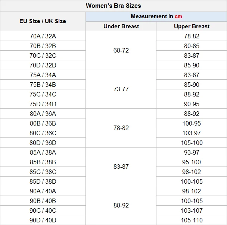The height and width of the screenshot is (225, 227).
Task: Click the 105-110 upper breast value
Action: pos(192,220)
